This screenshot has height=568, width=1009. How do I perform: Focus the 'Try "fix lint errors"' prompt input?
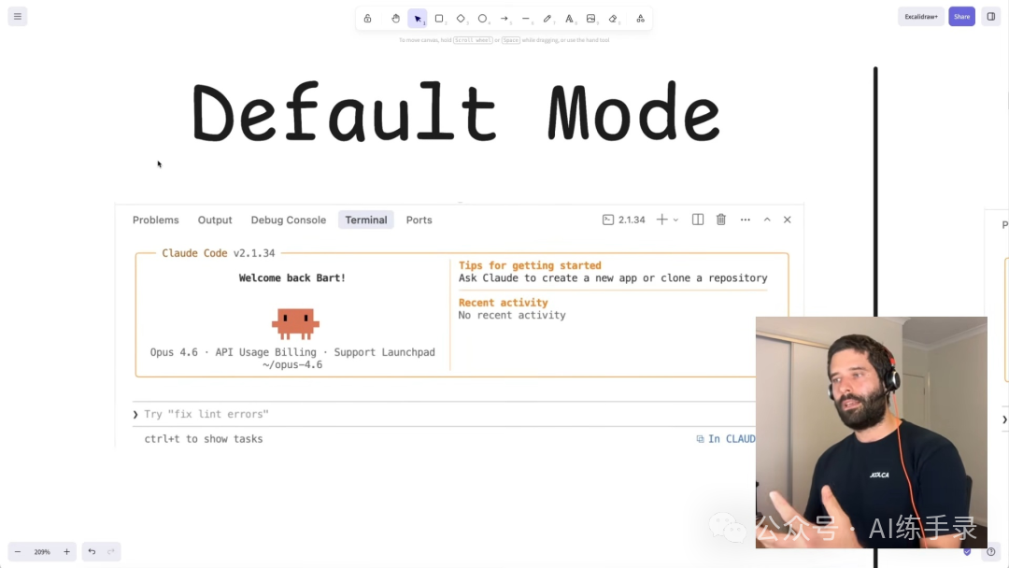(x=444, y=414)
